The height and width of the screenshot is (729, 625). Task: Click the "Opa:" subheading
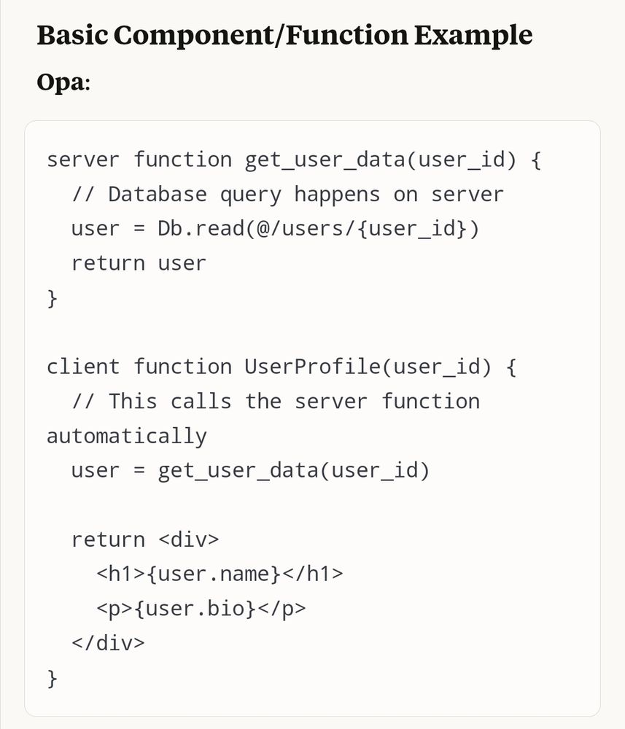click(63, 82)
